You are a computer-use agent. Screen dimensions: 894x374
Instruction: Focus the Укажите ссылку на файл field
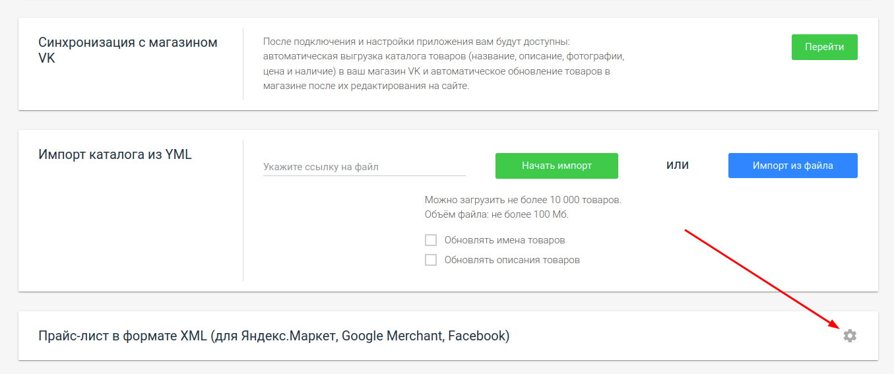point(364,167)
